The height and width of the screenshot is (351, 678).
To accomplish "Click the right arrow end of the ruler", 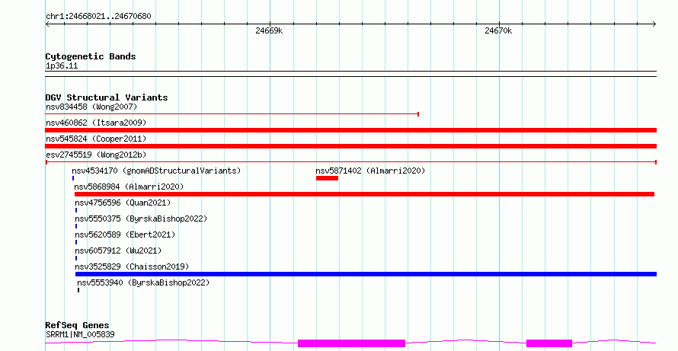I will pyautogui.click(x=654, y=24).
